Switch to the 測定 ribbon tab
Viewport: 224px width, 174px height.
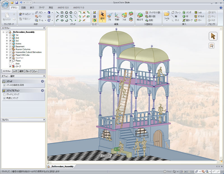pos(51,8)
